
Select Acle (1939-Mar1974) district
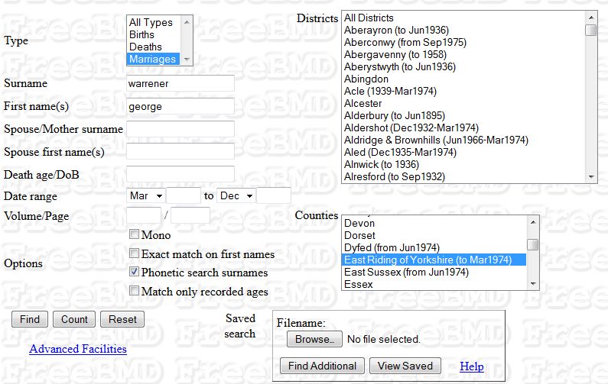coord(463,92)
